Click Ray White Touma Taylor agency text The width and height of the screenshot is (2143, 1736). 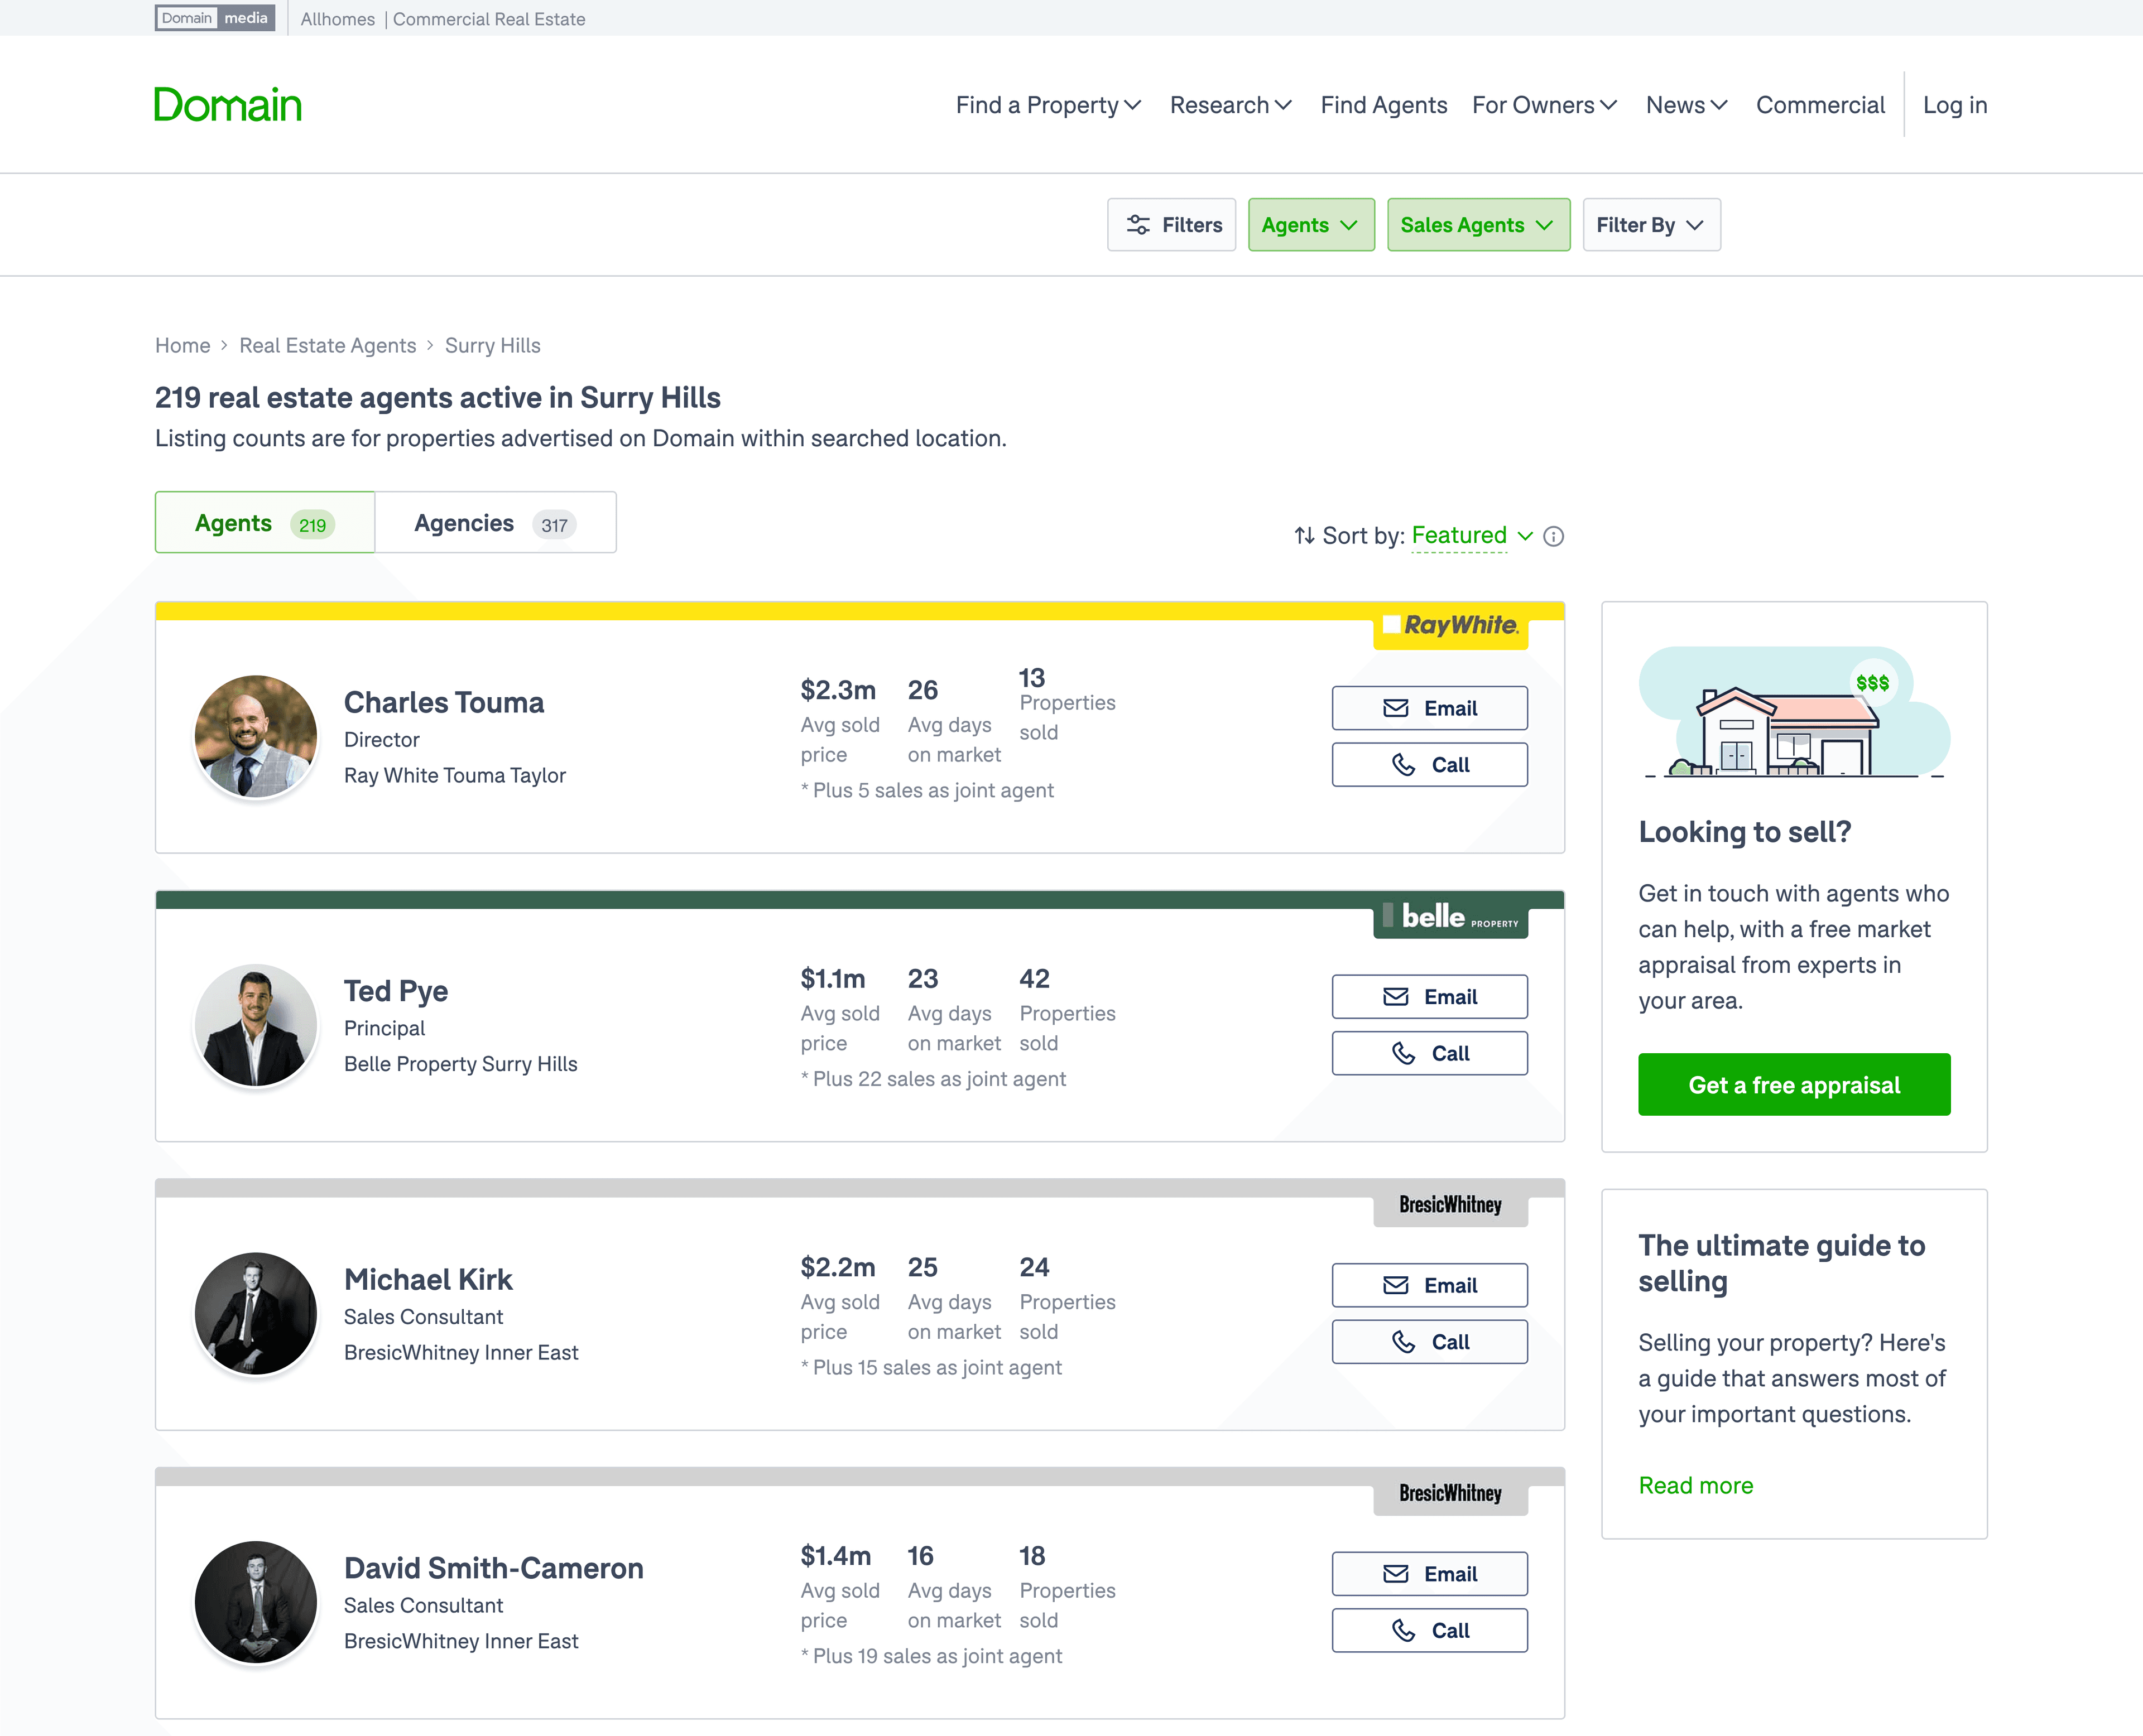(x=454, y=776)
